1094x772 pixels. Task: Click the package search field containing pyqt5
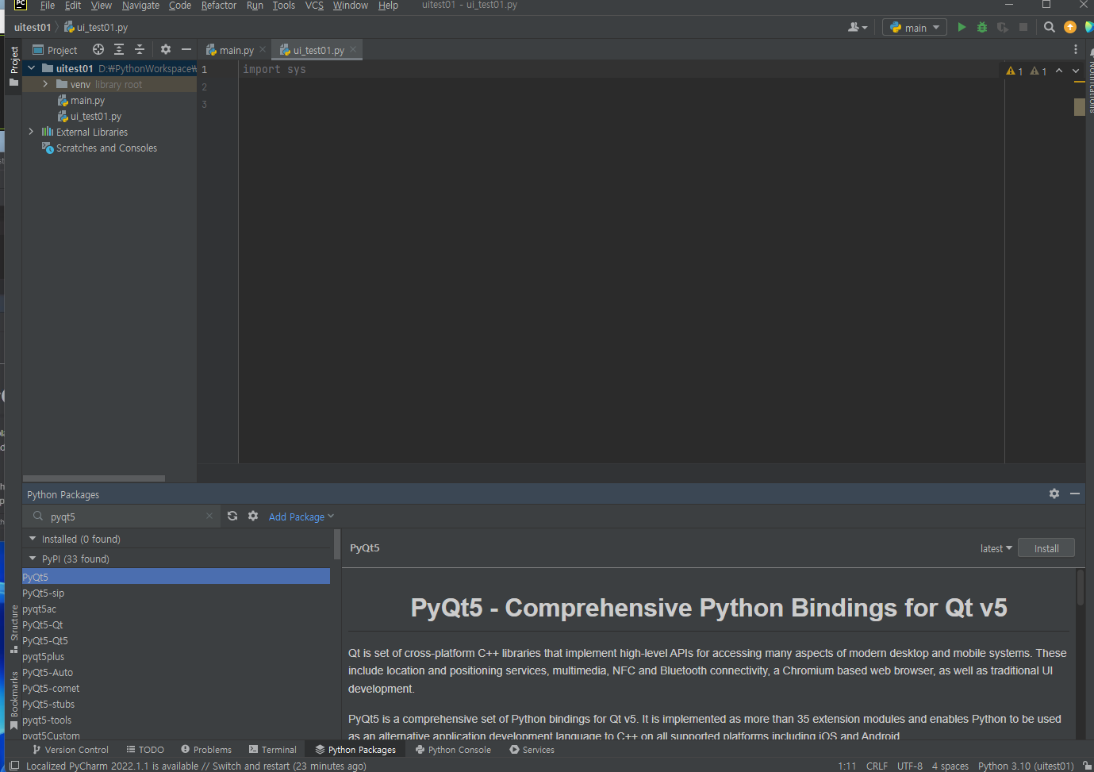pos(123,517)
